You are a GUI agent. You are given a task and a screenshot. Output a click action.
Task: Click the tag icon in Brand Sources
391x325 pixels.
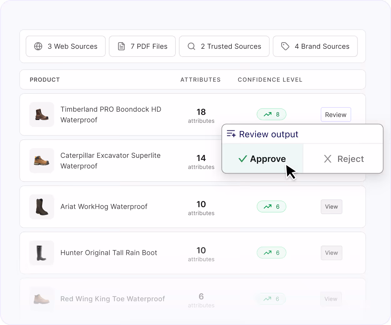click(285, 46)
